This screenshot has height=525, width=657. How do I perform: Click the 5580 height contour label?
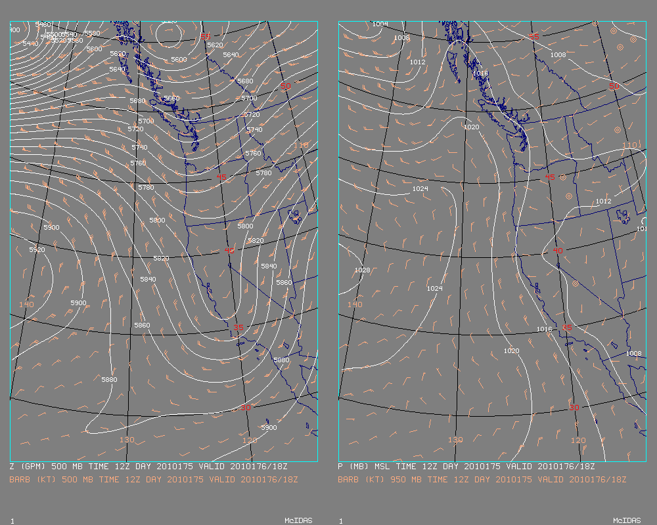point(92,33)
